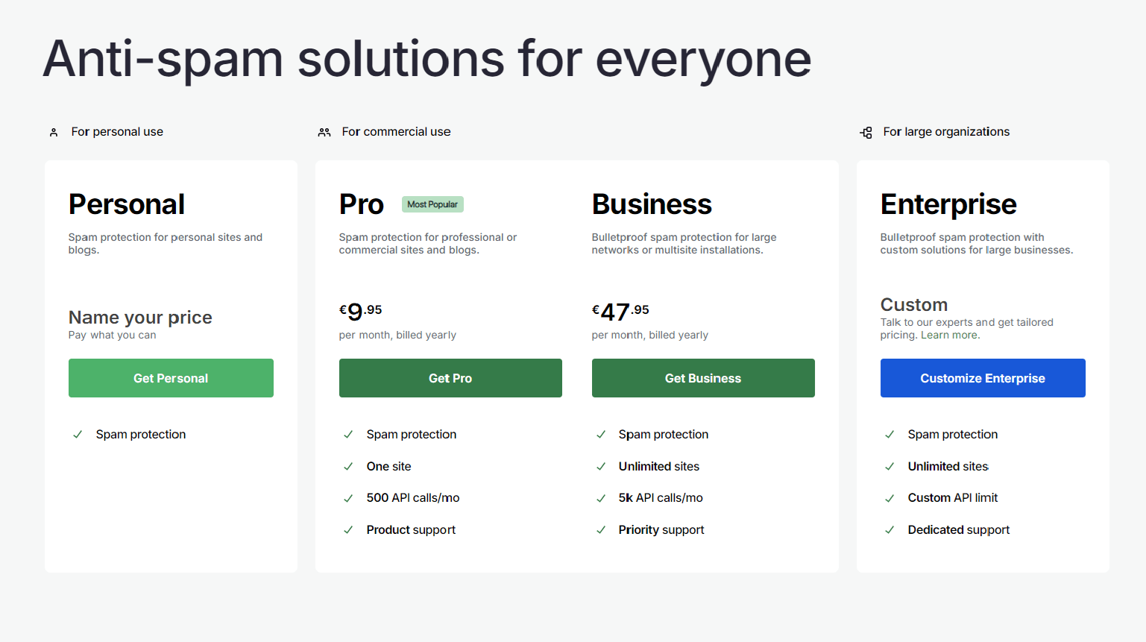Image resolution: width=1146 pixels, height=642 pixels.
Task: Click the organization icon beside For large organizations
Action: tap(866, 132)
